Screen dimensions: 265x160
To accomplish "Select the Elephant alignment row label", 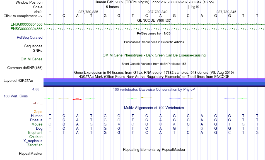I will coord(35,132).
